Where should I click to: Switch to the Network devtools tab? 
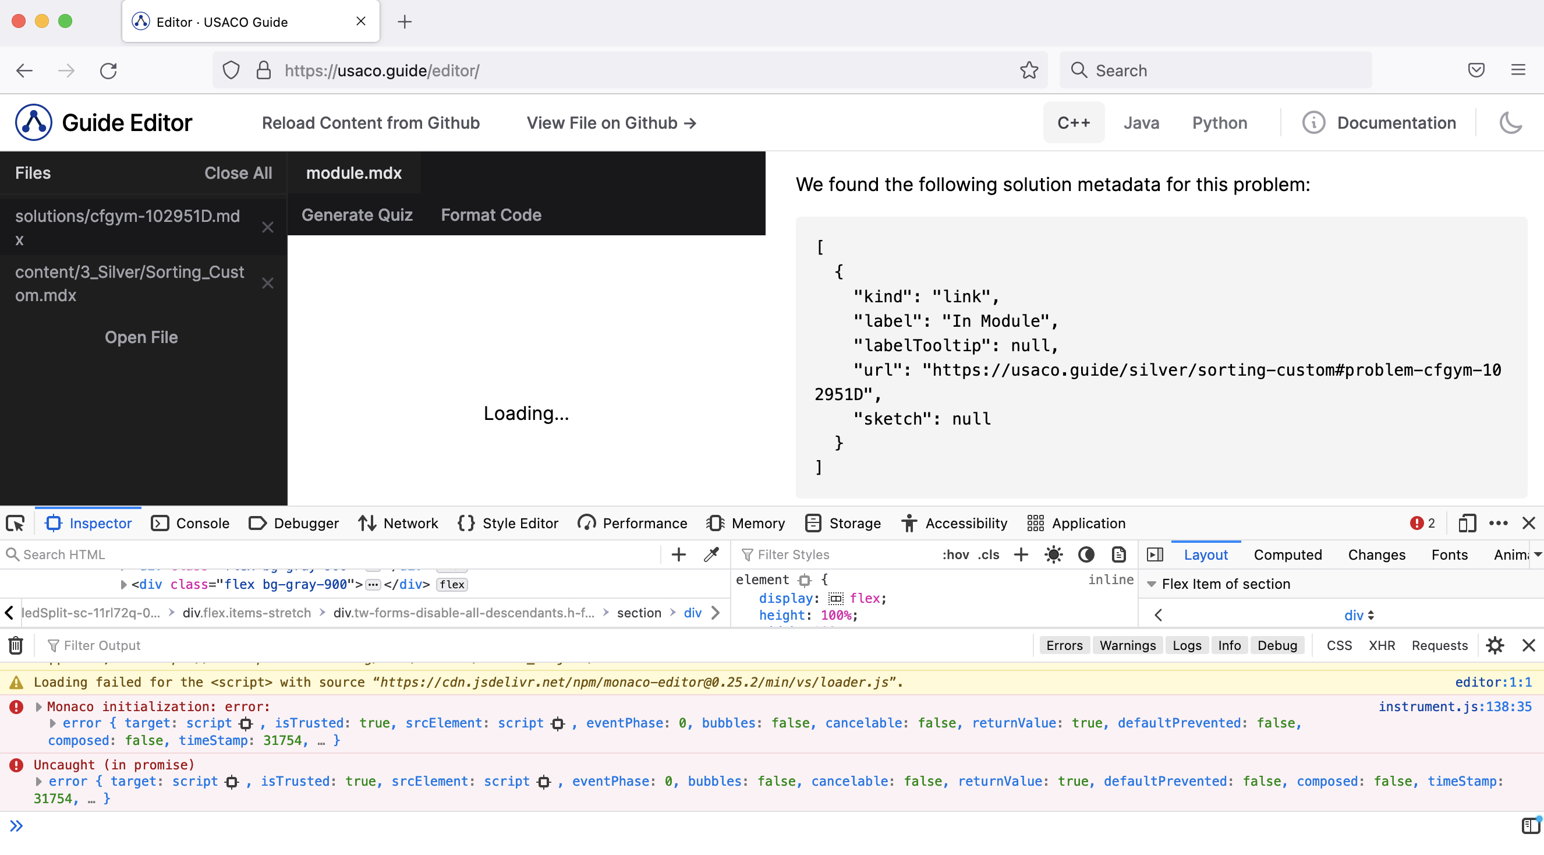coord(398,524)
